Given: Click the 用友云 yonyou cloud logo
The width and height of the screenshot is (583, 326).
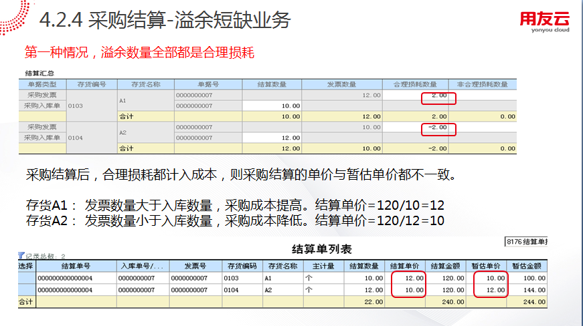Looking at the screenshot, I should pos(545,22).
